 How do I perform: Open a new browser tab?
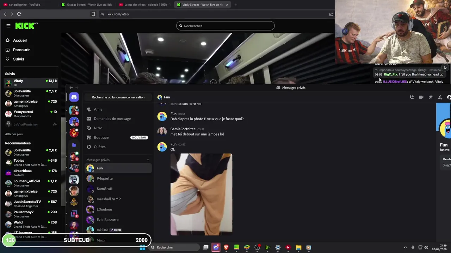pyautogui.click(x=235, y=5)
